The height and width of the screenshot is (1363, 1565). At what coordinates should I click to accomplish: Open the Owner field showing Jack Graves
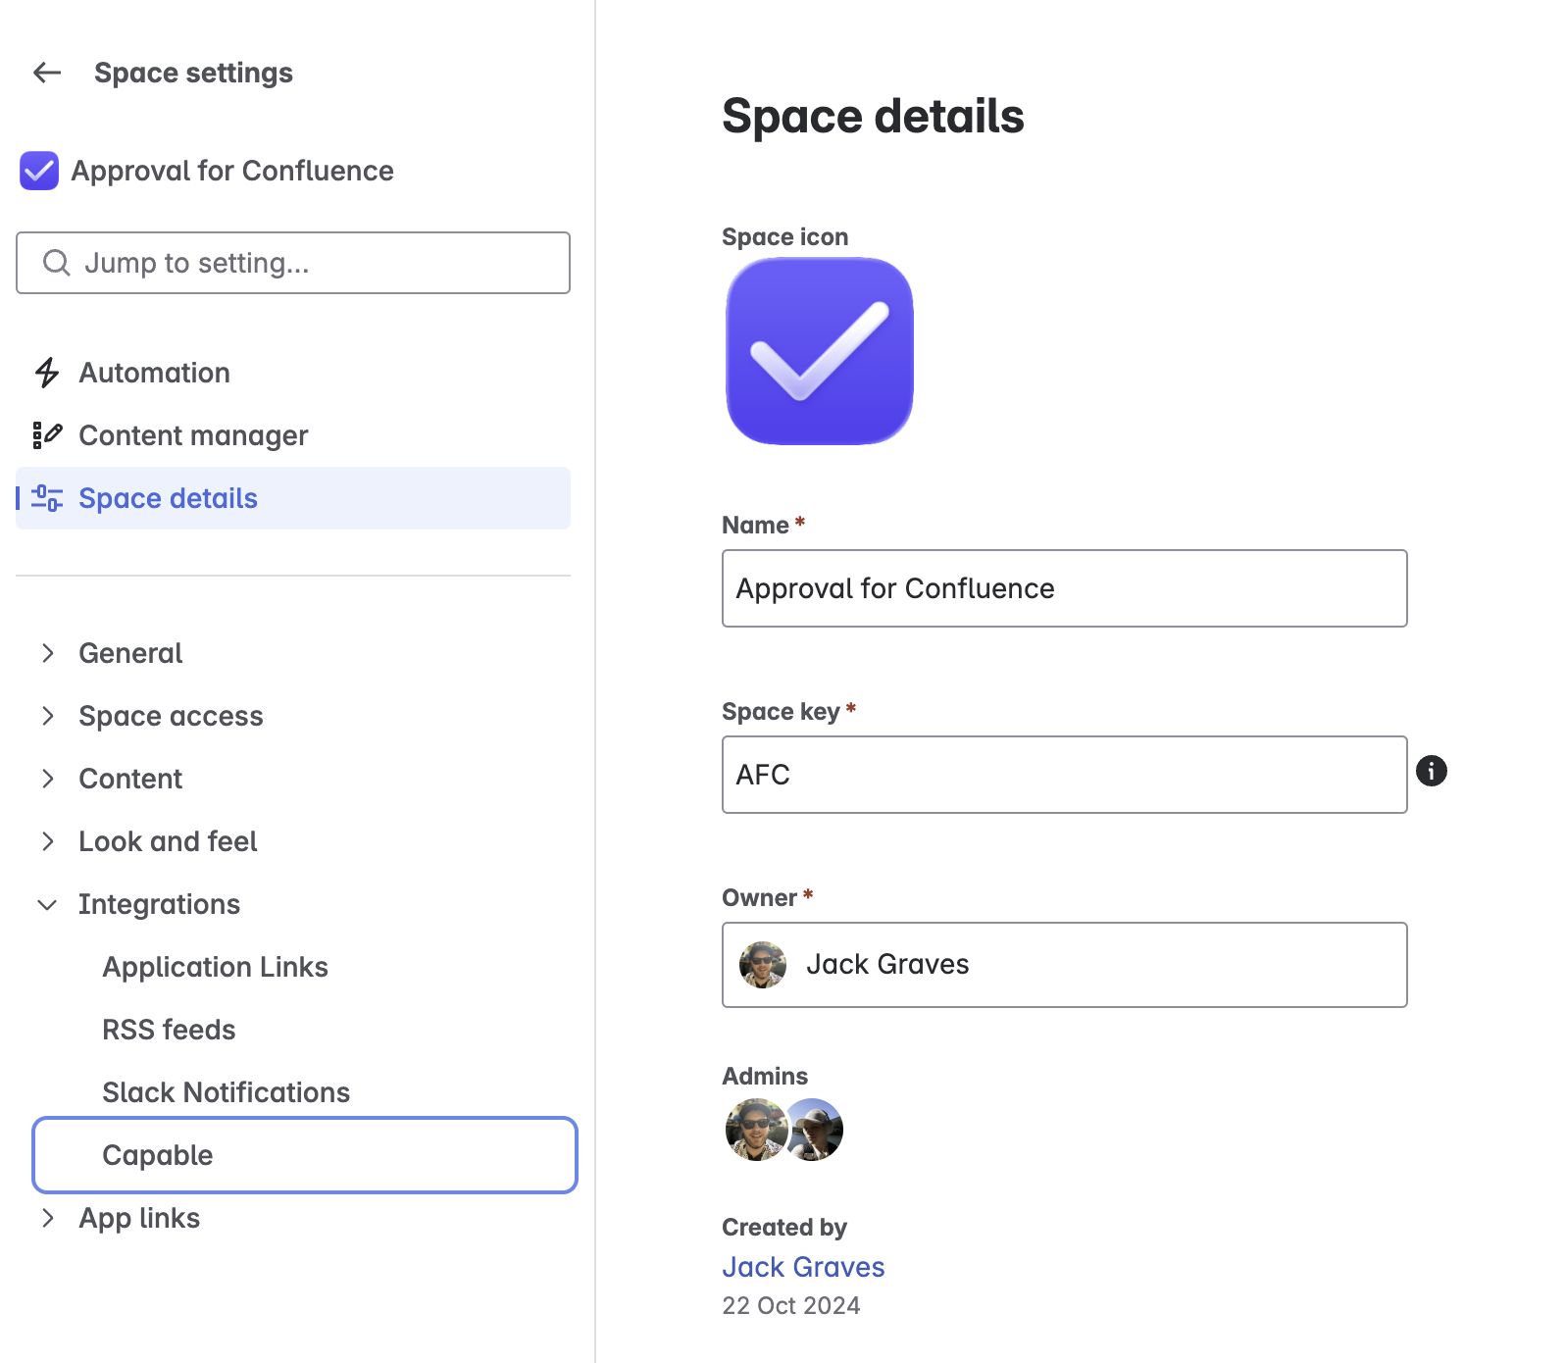(1064, 965)
